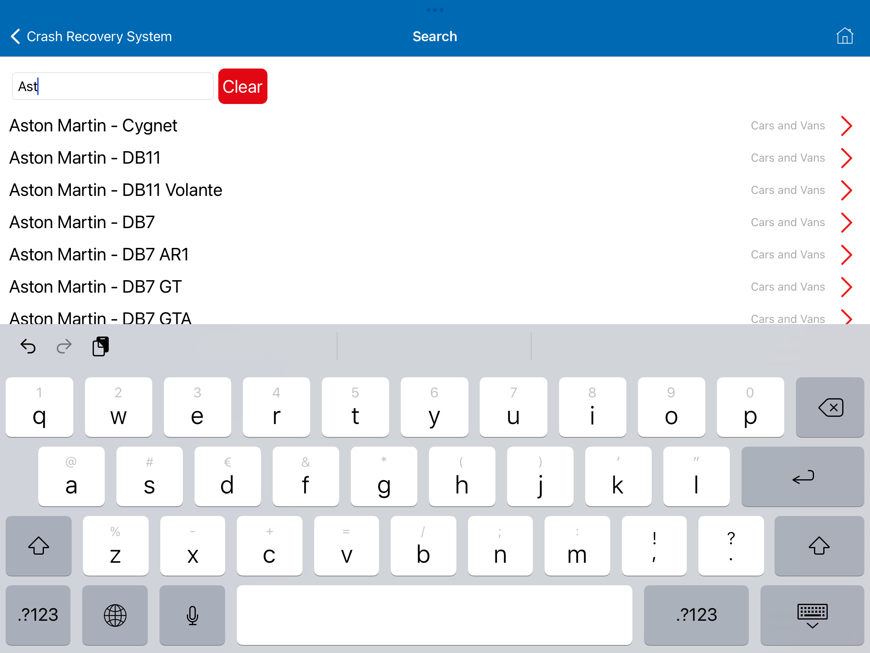Tap the s key
The height and width of the screenshot is (653, 870).
149,476
